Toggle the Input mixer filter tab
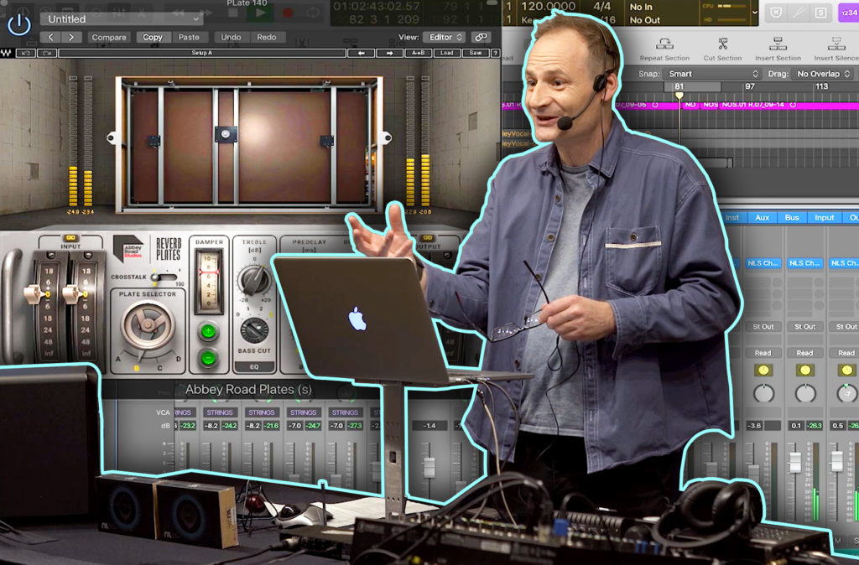The height and width of the screenshot is (565, 859). tap(824, 217)
